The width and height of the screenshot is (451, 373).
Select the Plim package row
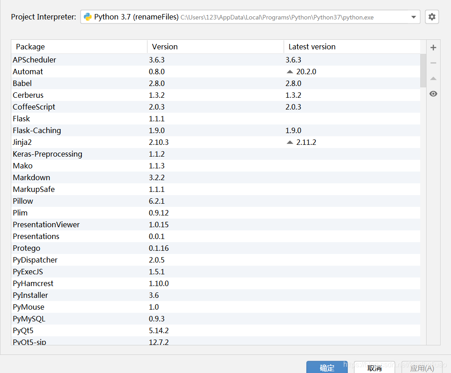216,213
